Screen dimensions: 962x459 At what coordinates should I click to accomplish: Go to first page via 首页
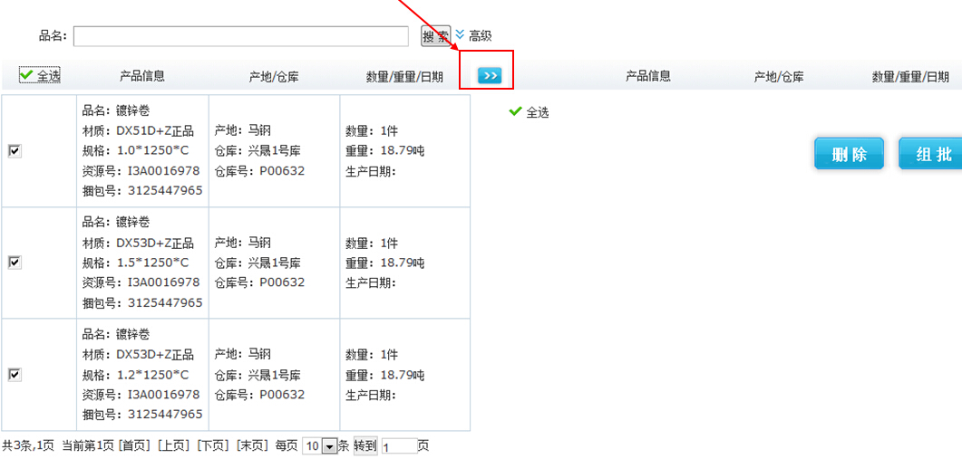[x=135, y=446]
